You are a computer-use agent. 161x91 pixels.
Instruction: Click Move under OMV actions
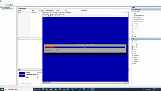click(135, 57)
